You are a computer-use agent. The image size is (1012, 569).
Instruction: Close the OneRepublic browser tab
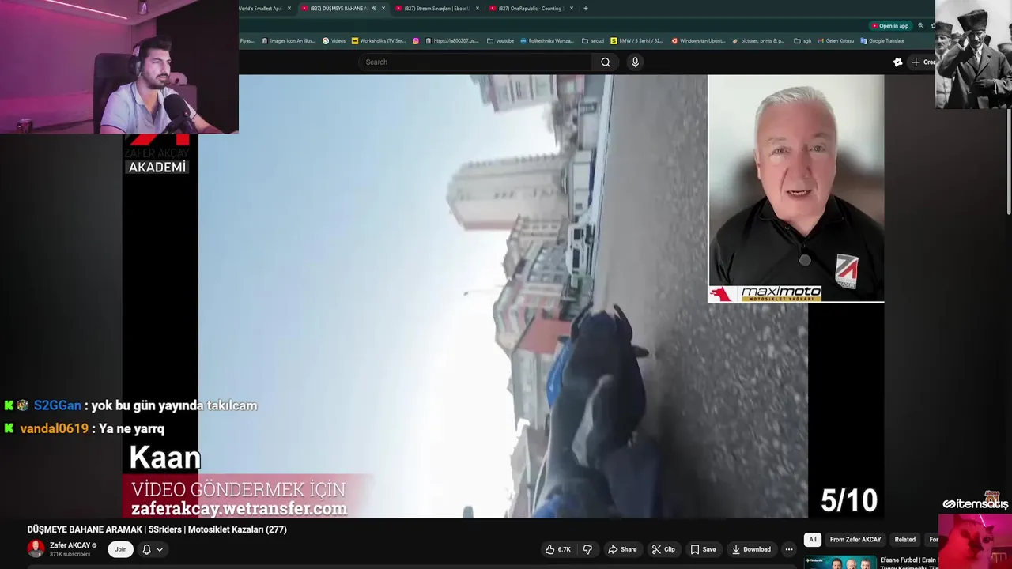[572, 9]
